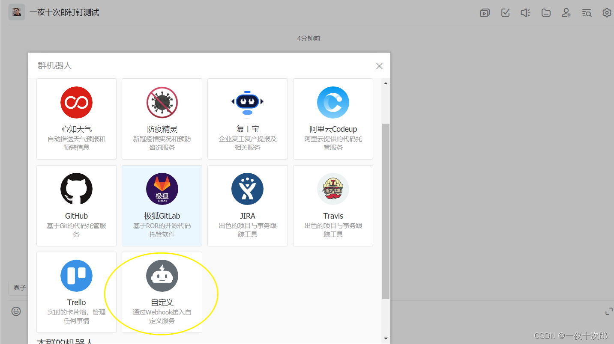
Task: Click description 企业复工复产提报及相关服务
Action: 248,143
